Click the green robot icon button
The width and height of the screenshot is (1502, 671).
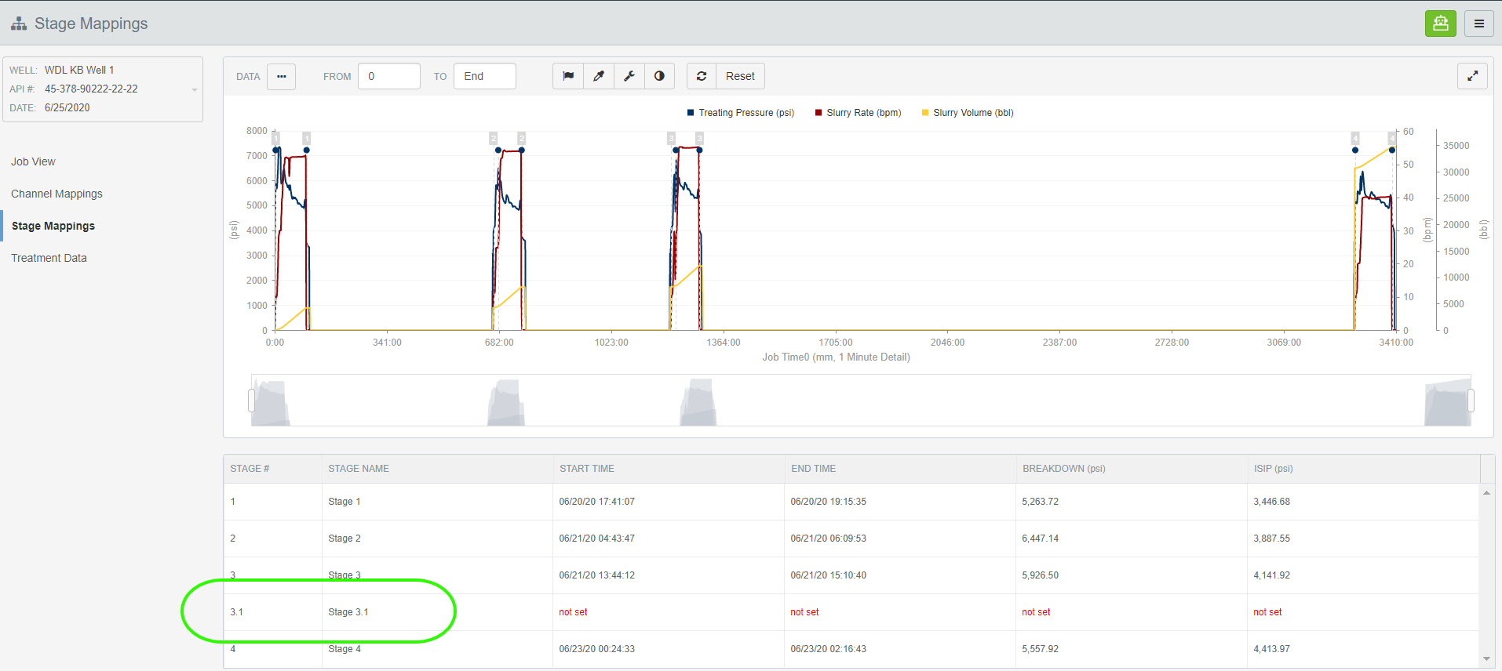1440,24
